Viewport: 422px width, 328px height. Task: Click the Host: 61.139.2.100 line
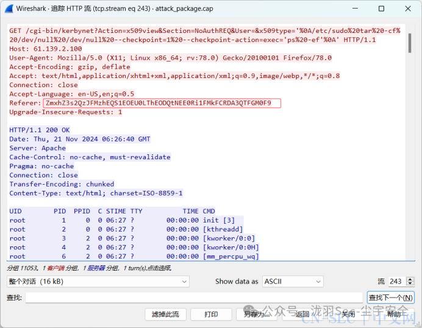46,49
